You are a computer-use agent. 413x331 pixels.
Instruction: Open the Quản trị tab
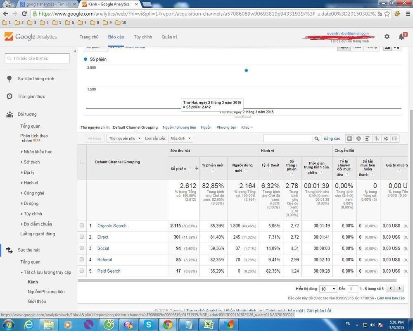pyautogui.click(x=169, y=37)
